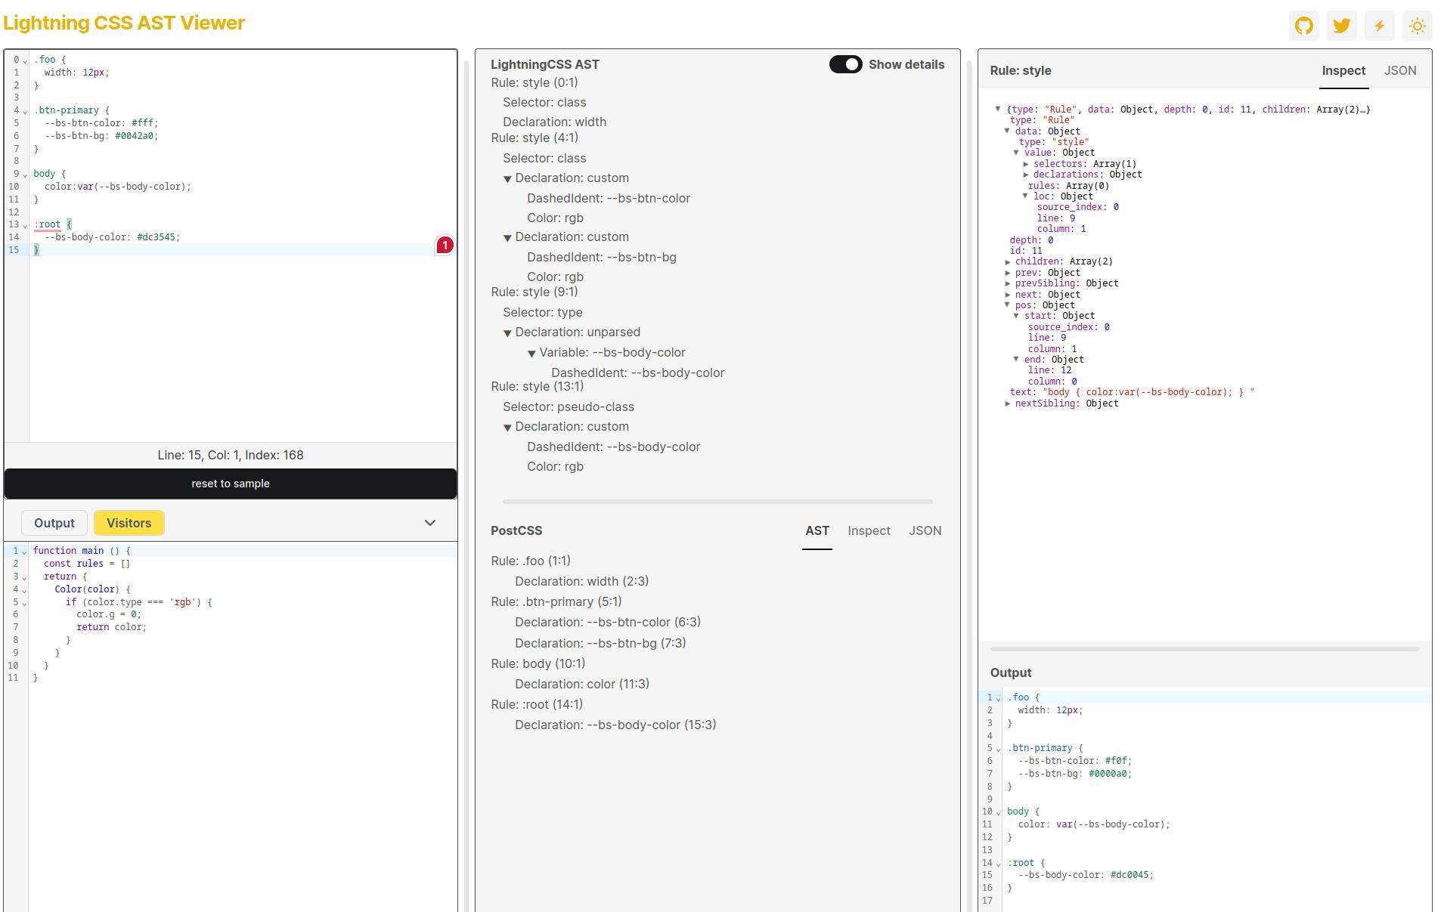Expand the declarations: Object entry
Viewport: 1441px width, 912px height.
tap(1026, 175)
